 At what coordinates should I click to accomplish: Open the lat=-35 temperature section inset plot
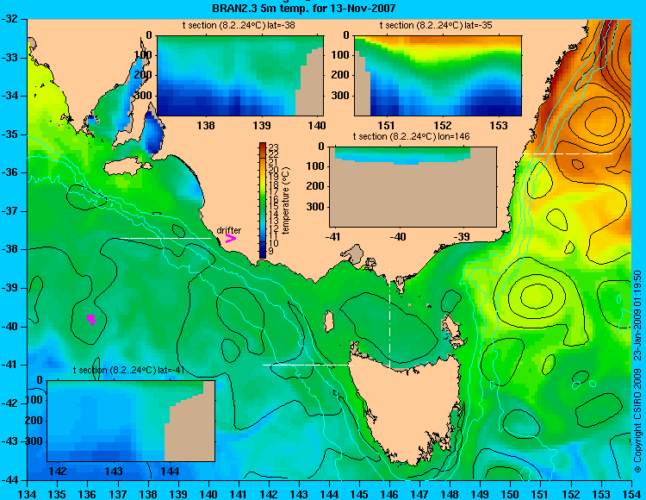pyautogui.click(x=438, y=76)
